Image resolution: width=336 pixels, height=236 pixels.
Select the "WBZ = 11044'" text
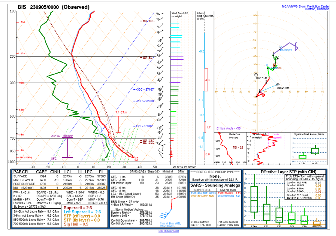[x=75, y=193]
